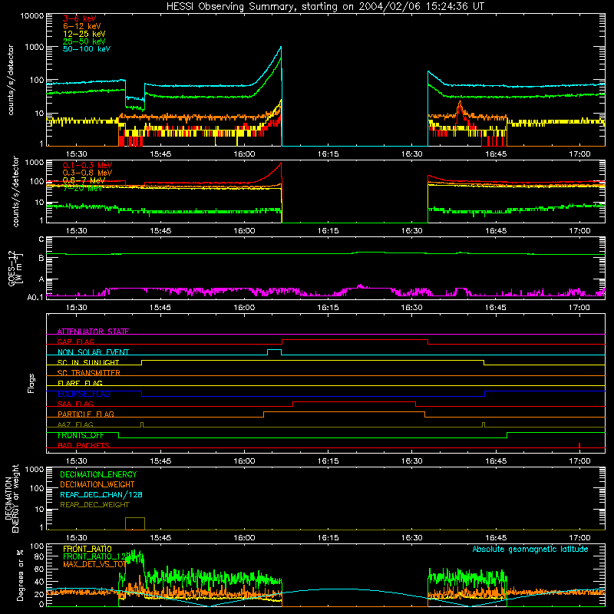The image size is (614, 614).
Task: Click the DECIMATION_ENERGY legend entry
Action: pos(98,474)
